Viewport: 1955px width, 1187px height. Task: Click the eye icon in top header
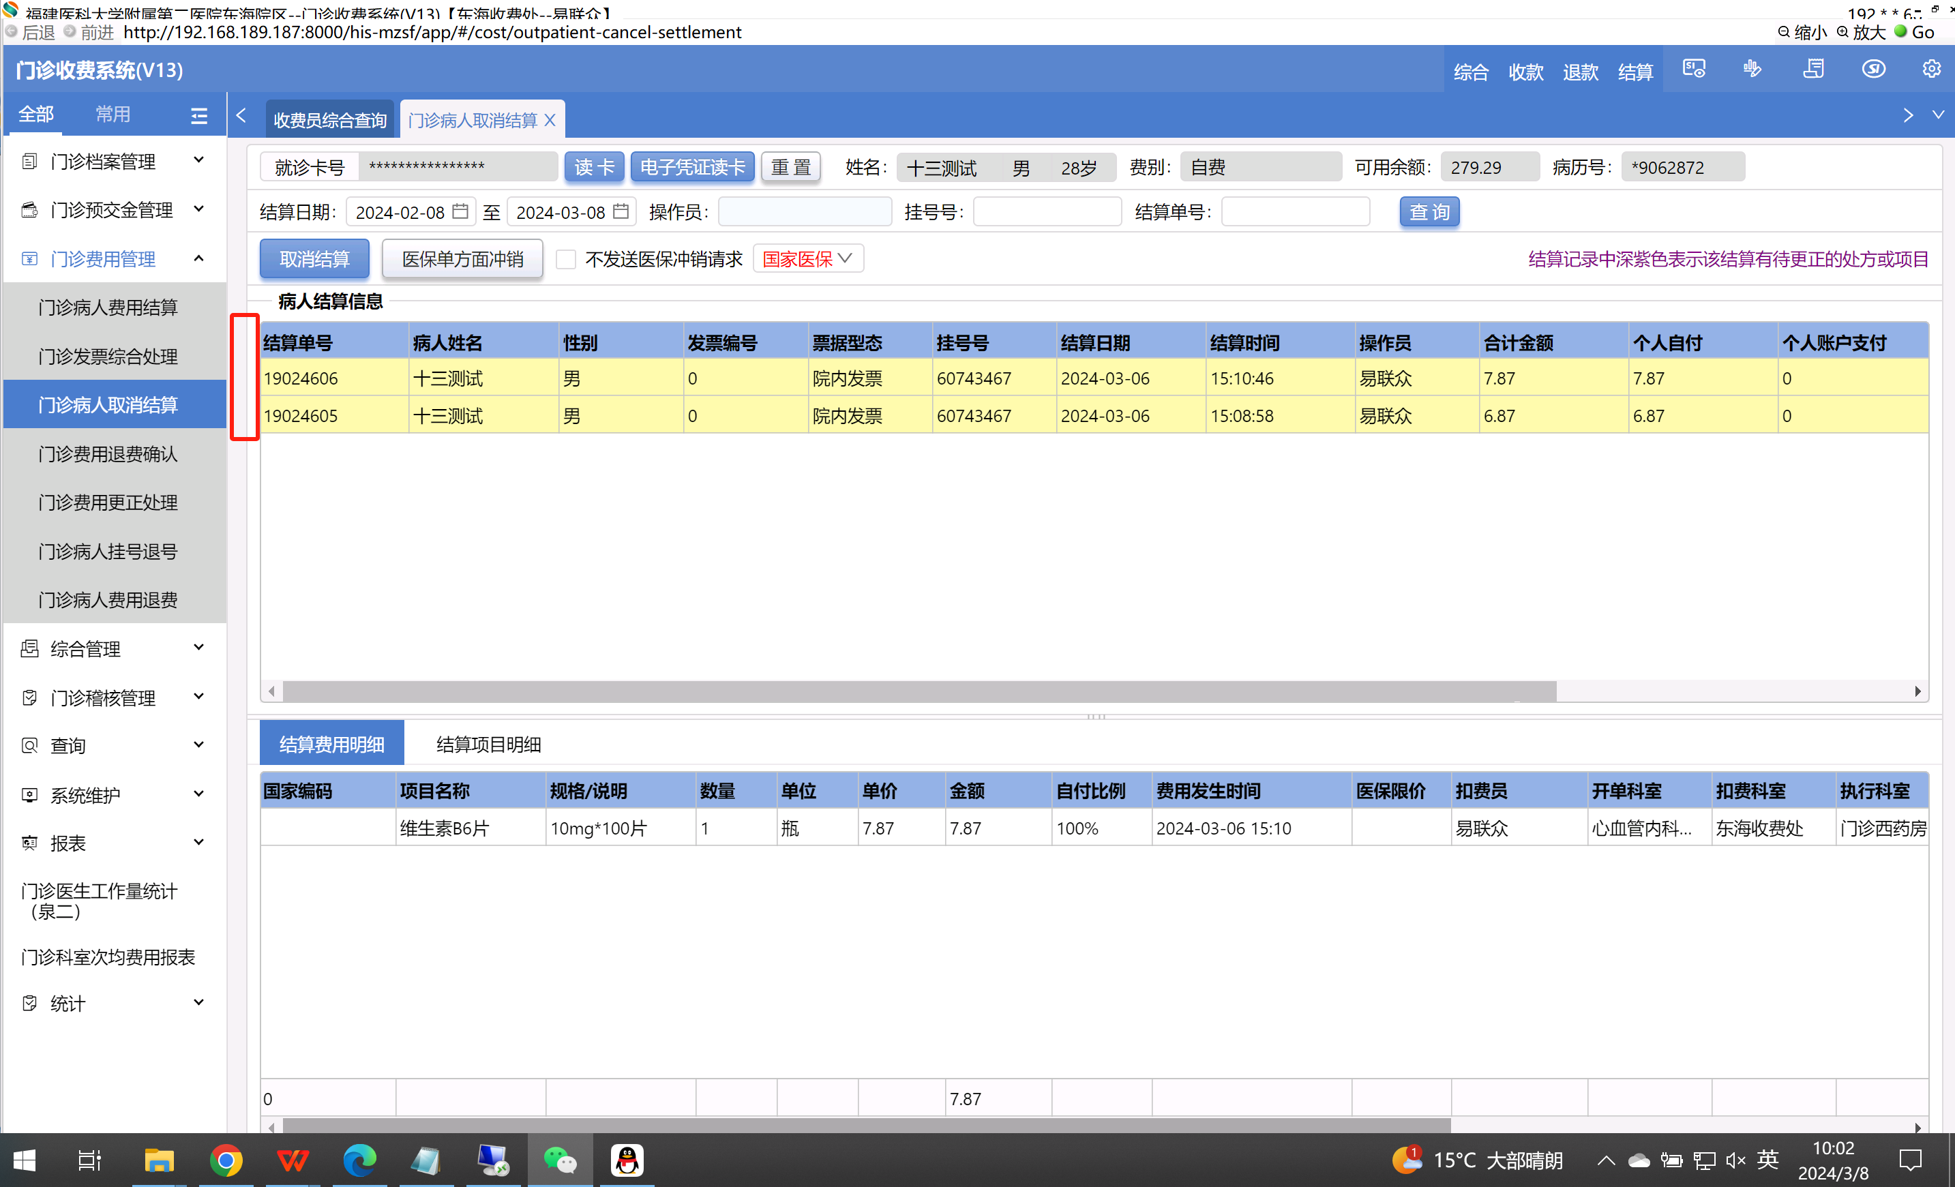click(1873, 69)
